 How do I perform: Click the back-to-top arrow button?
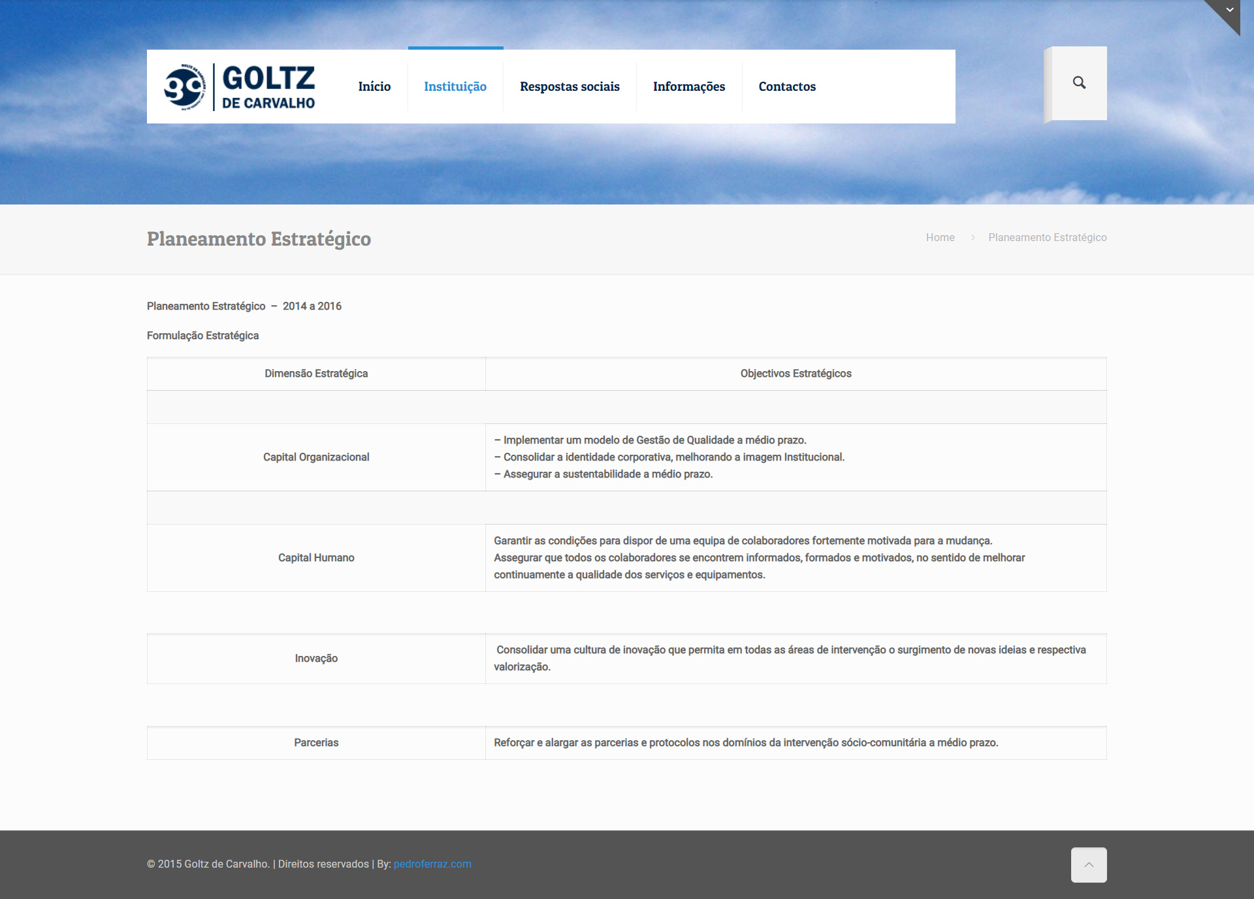point(1089,865)
